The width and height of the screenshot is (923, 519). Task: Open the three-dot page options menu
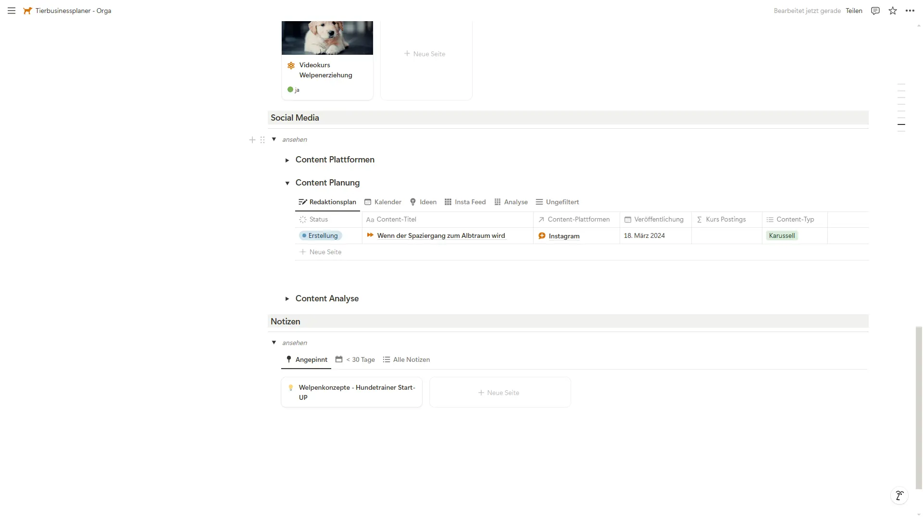coord(910,11)
